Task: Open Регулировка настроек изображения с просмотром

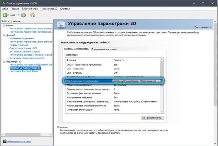Action: (31, 65)
